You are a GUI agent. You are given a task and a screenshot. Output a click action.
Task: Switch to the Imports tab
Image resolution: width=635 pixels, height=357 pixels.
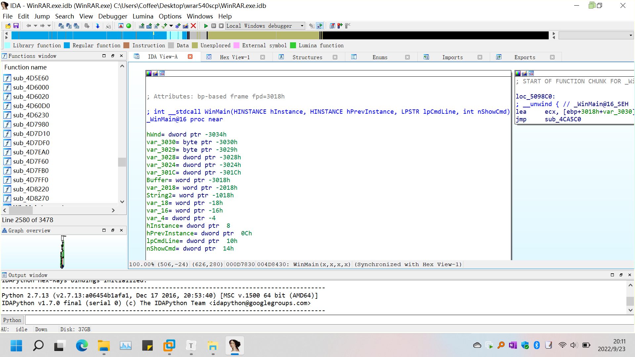point(452,57)
